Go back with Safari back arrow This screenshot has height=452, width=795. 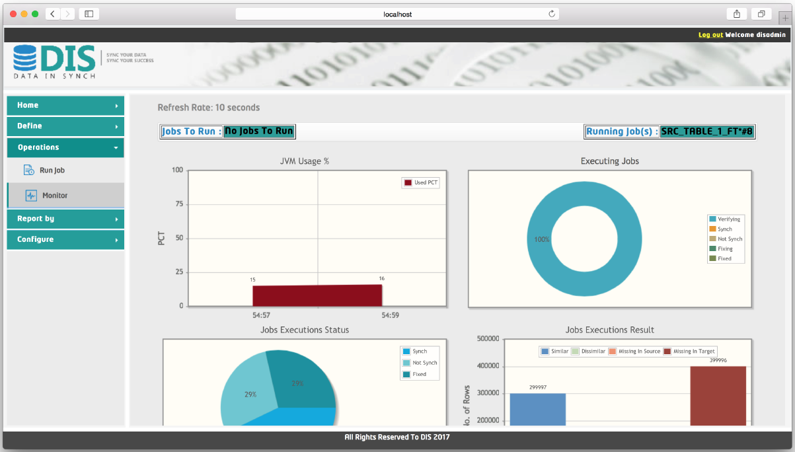pos(53,14)
